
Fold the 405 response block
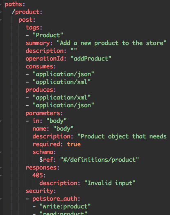pyautogui.click(x=1, y=176)
